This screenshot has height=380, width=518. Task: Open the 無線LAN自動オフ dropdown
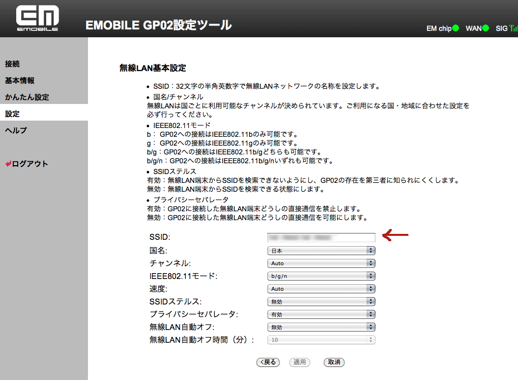click(x=321, y=327)
